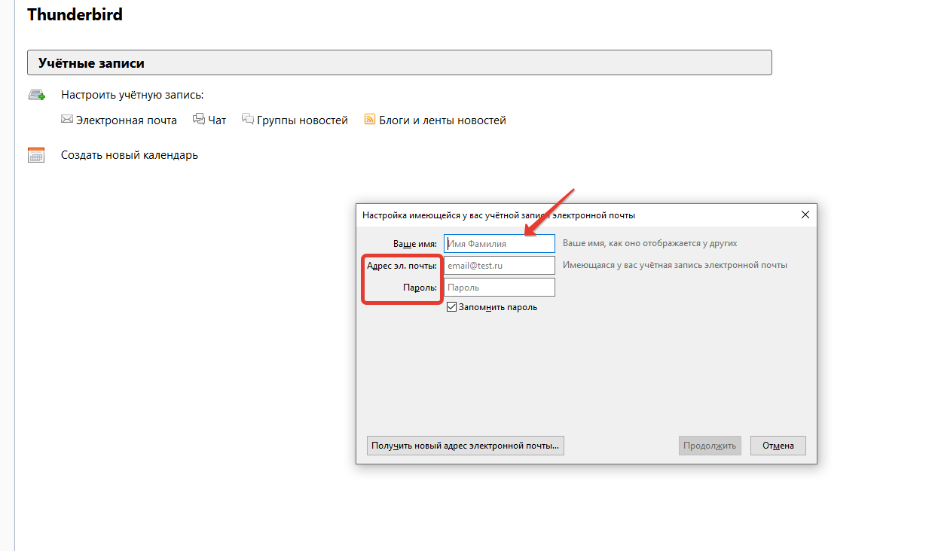The height and width of the screenshot is (551, 935).
Task: Click the account setup icon with green plus
Action: tap(36, 95)
